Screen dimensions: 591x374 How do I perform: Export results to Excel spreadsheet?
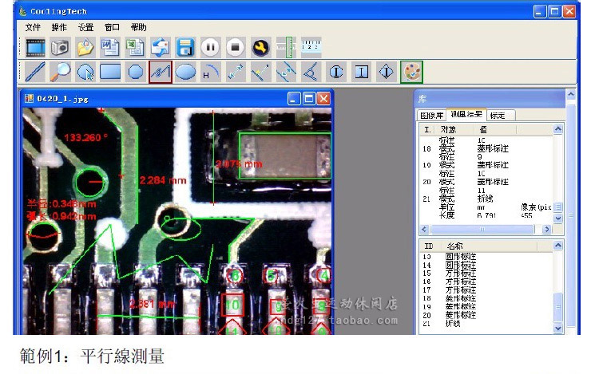click(135, 47)
